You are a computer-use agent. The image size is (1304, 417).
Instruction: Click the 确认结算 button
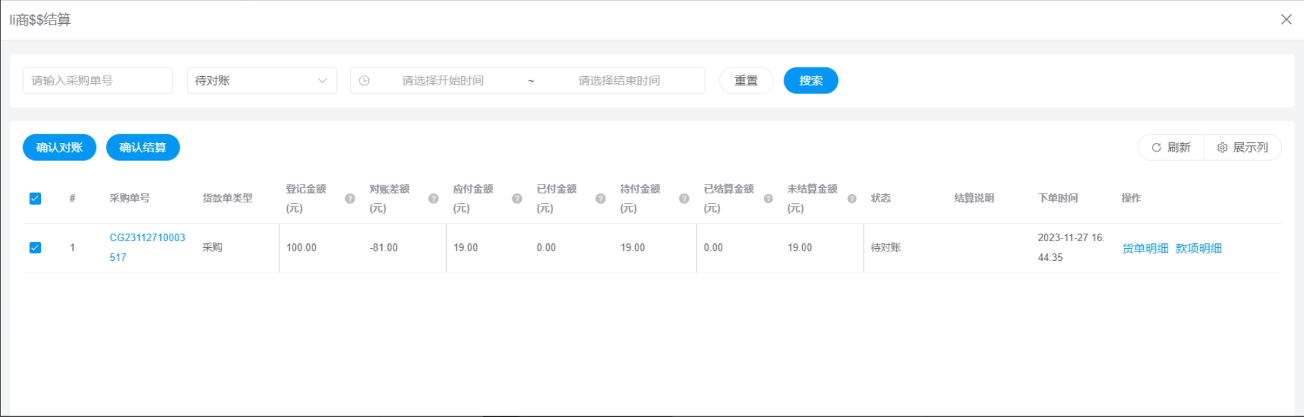tap(143, 147)
